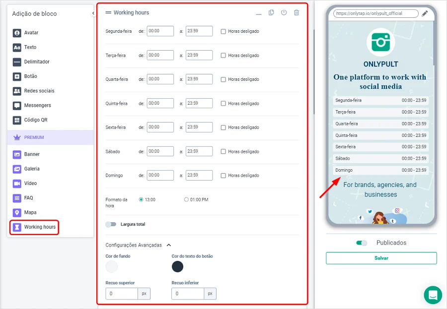
Task: Click the pencil icon beside page URL
Action: tap(425, 13)
